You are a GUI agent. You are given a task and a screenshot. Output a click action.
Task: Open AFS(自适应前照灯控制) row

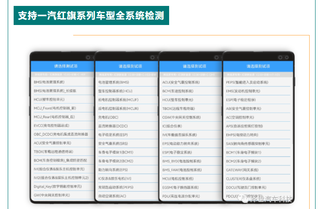(x=257, y=126)
